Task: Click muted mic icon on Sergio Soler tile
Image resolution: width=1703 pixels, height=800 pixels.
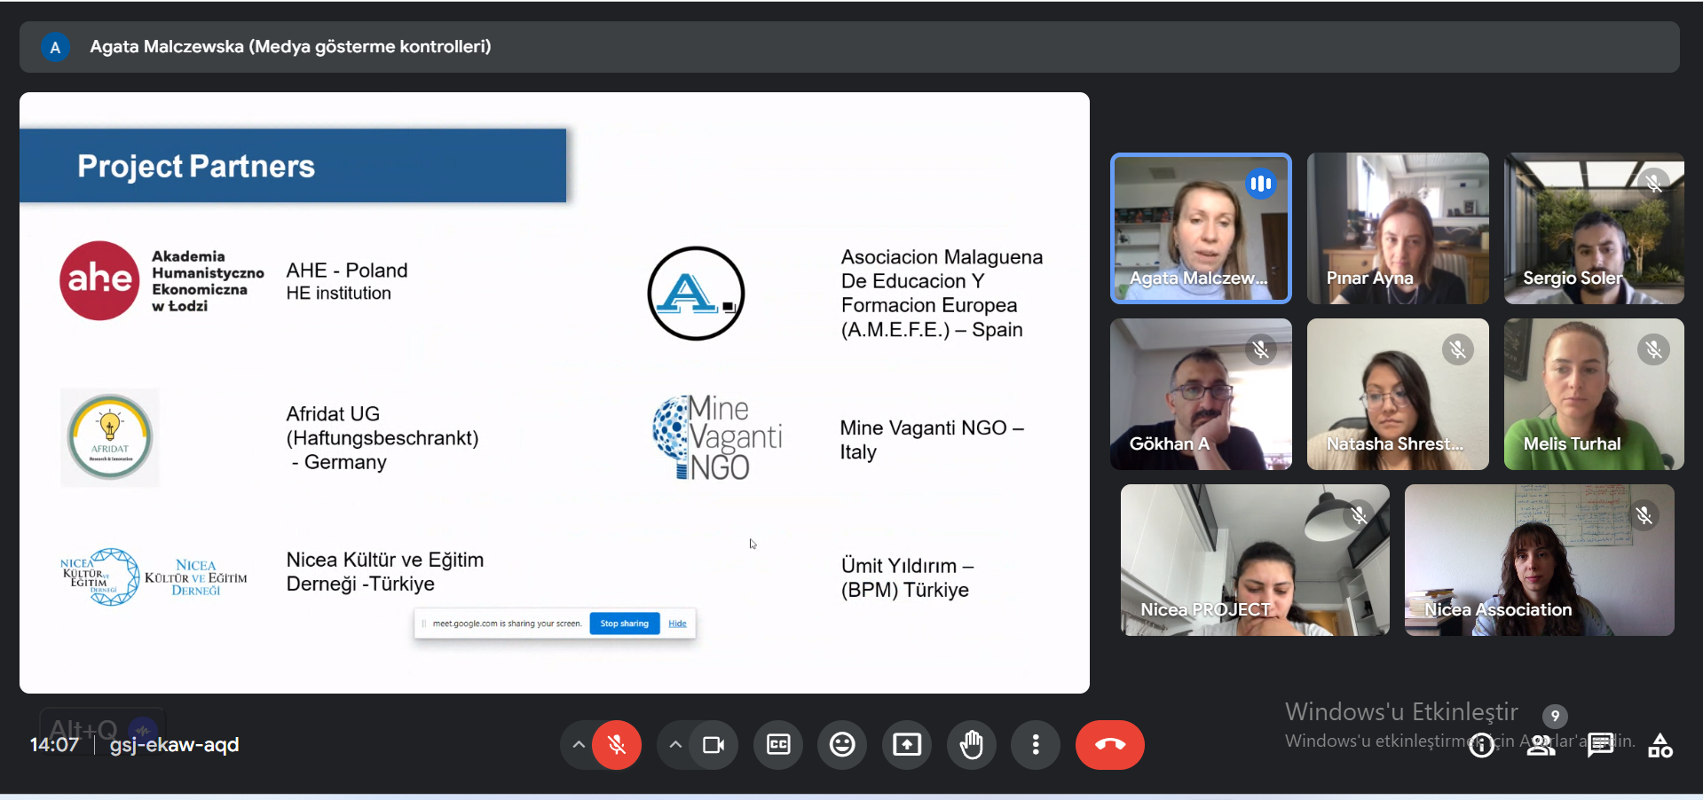Action: point(1653,184)
